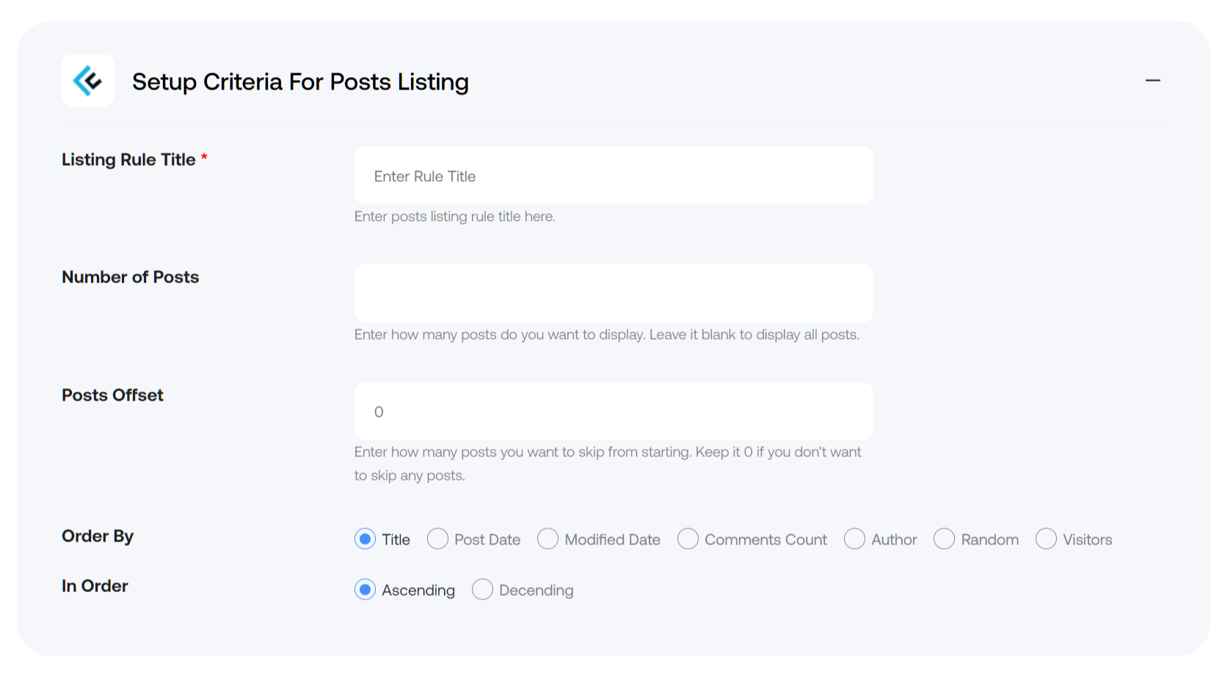Viewport: 1222px width, 678px height.
Task: Focus the Listing Rule Title field
Action: (614, 176)
